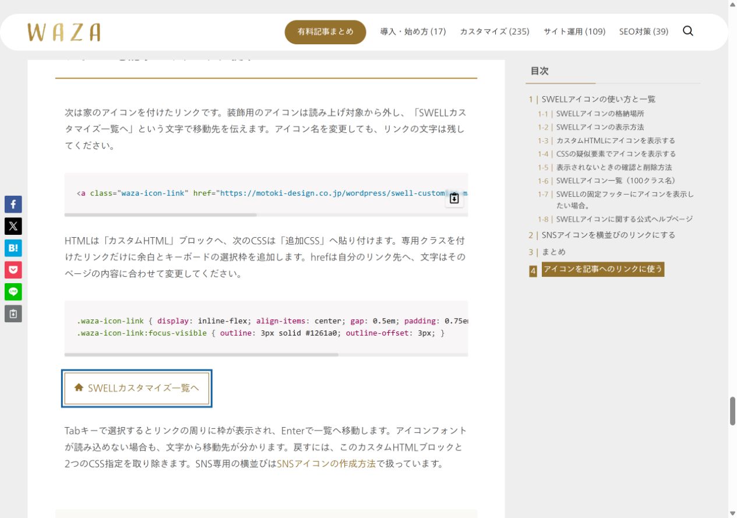
Task: Click the HTML code block horizontal scrollbar
Action: [x=161, y=215]
